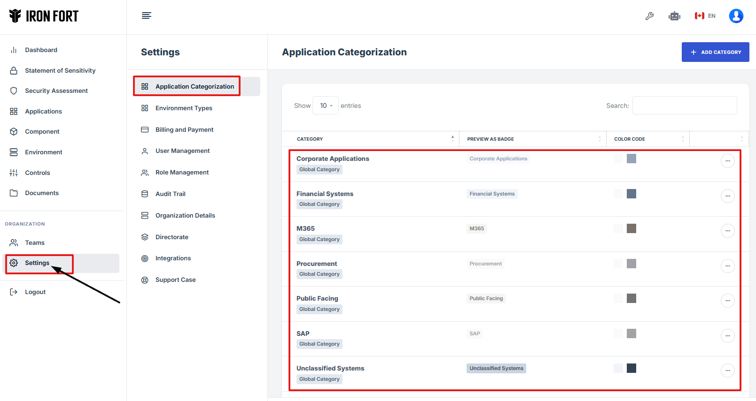The image size is (756, 401).
Task: Open actions menu for Unclassified Systems row
Action: 727,371
